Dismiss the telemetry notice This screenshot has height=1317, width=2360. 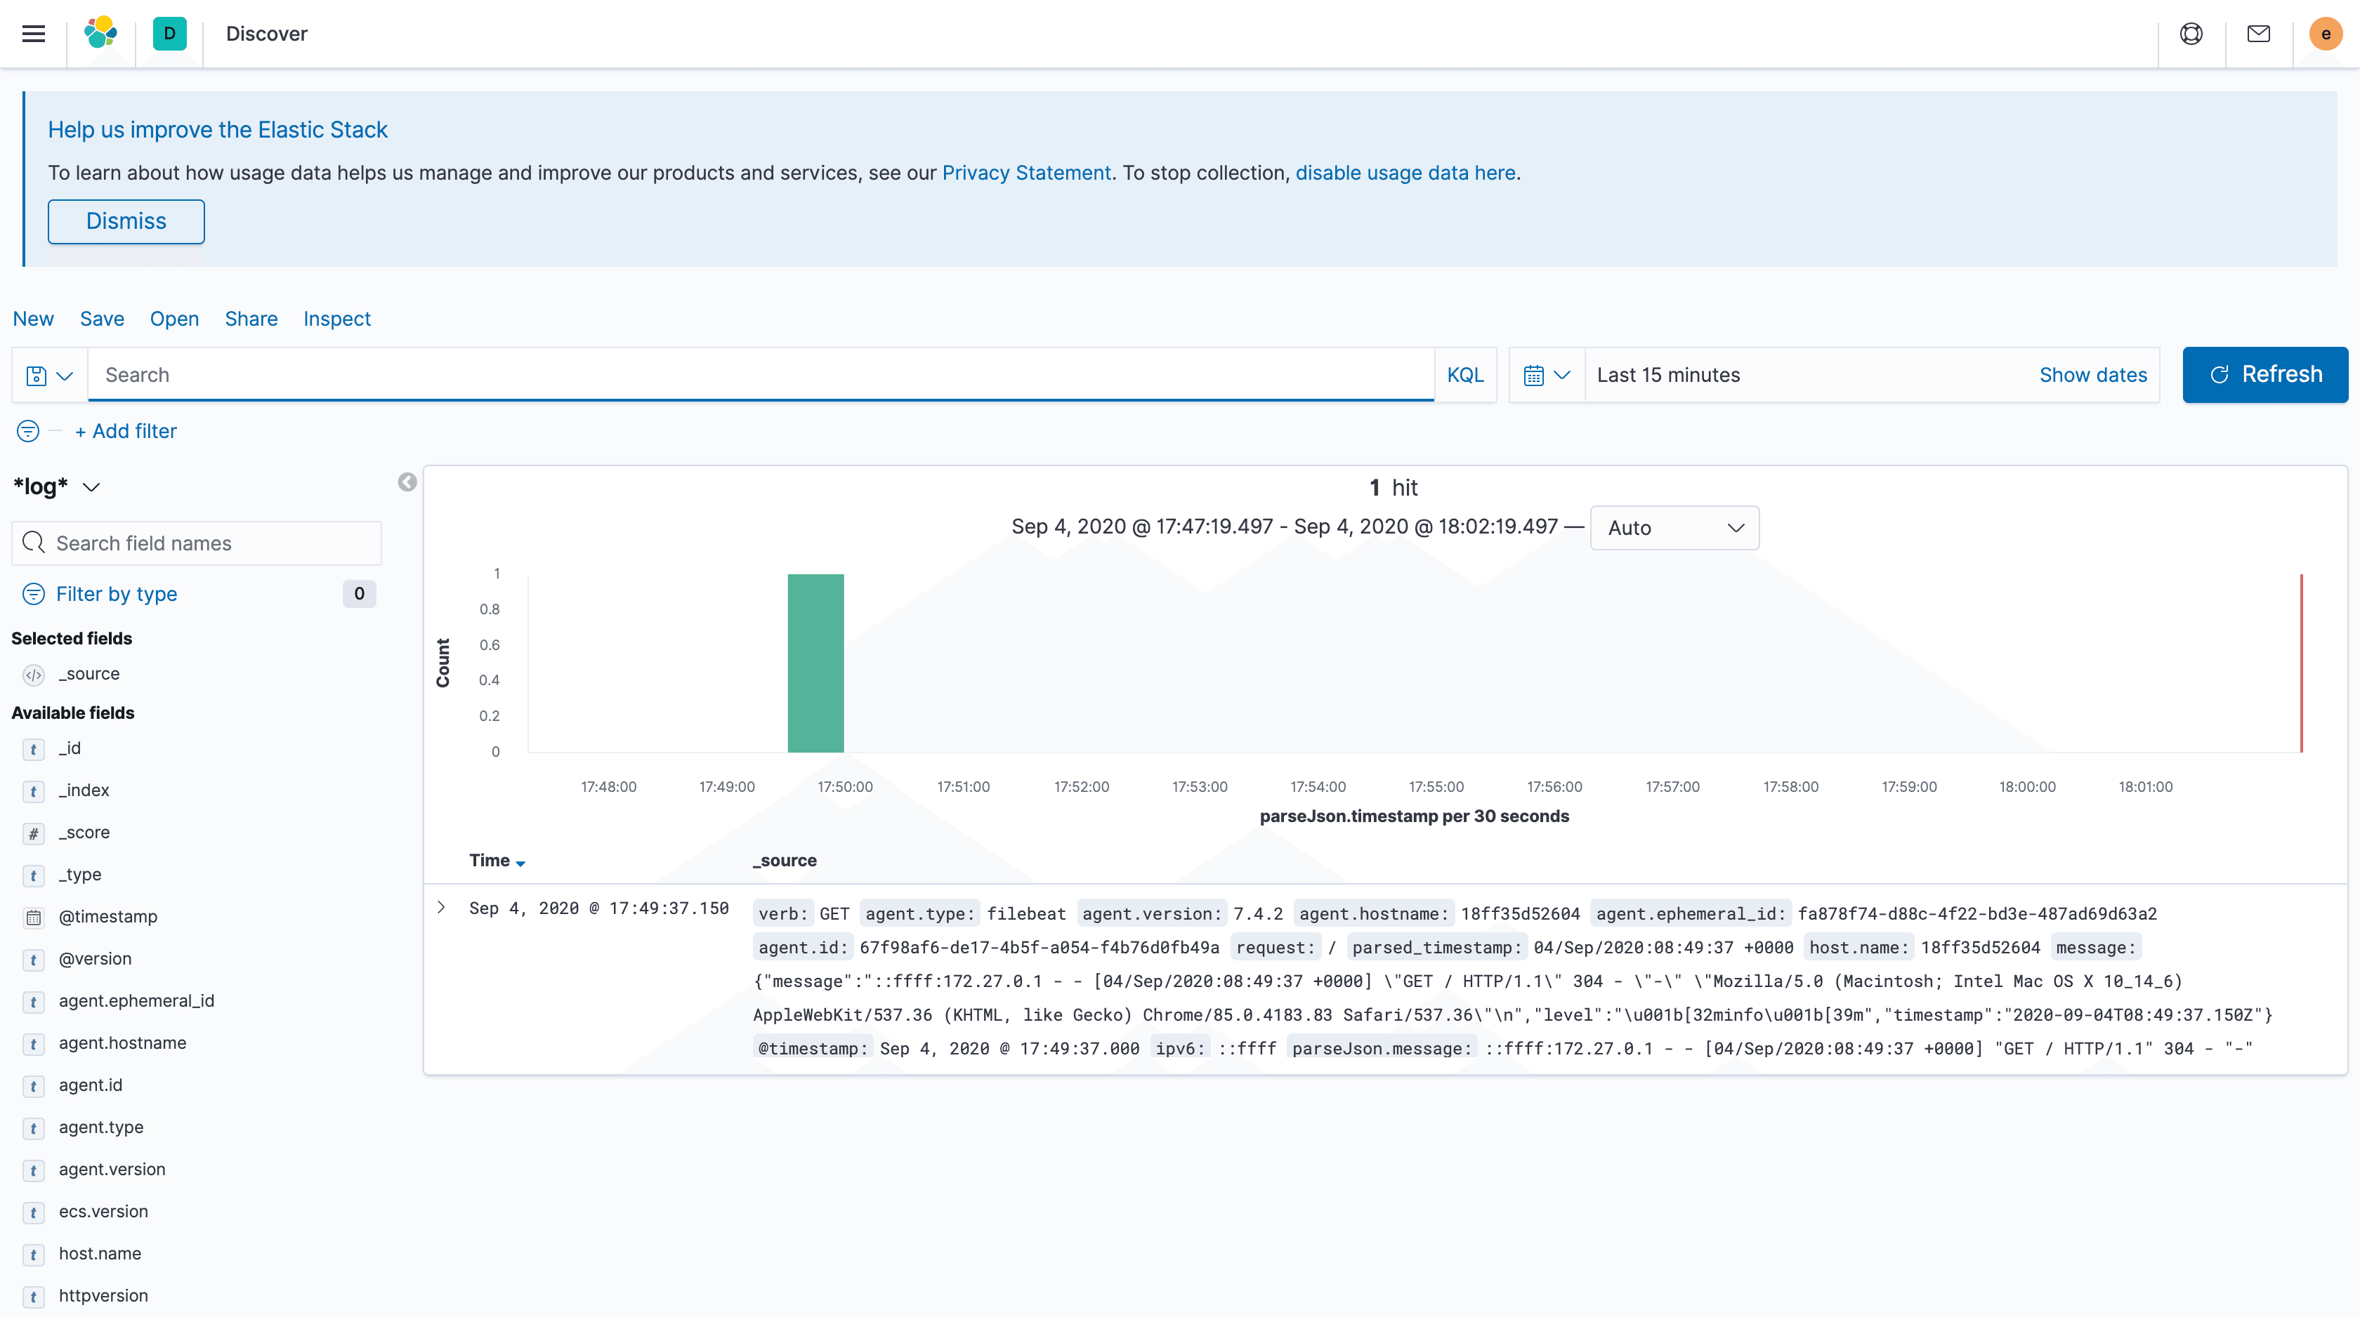[126, 222]
